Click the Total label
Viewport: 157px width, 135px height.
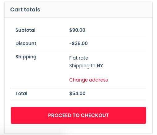coord(21,94)
